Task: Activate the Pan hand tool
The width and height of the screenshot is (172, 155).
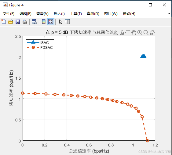Action: point(134,33)
